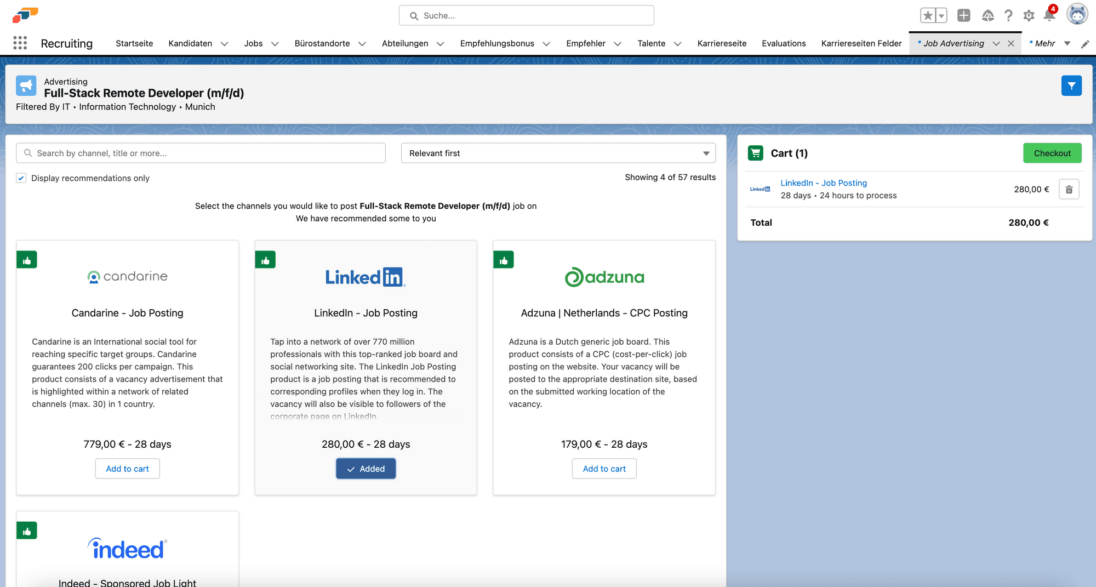Open the Talente tab
The width and height of the screenshot is (1096, 587).
coord(651,43)
